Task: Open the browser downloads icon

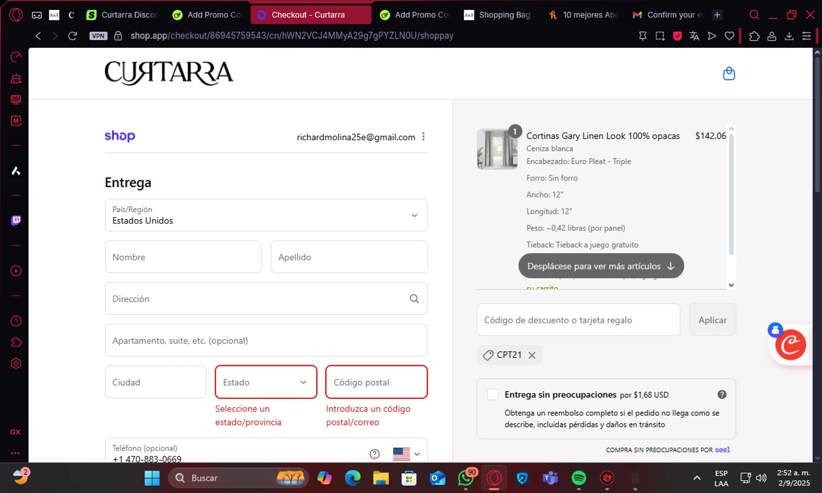Action: pyautogui.click(x=789, y=36)
